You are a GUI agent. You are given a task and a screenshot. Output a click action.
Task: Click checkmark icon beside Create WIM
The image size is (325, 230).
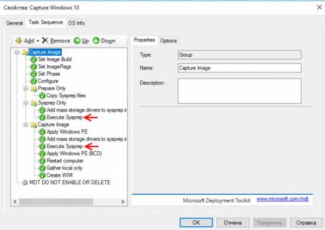click(42, 175)
